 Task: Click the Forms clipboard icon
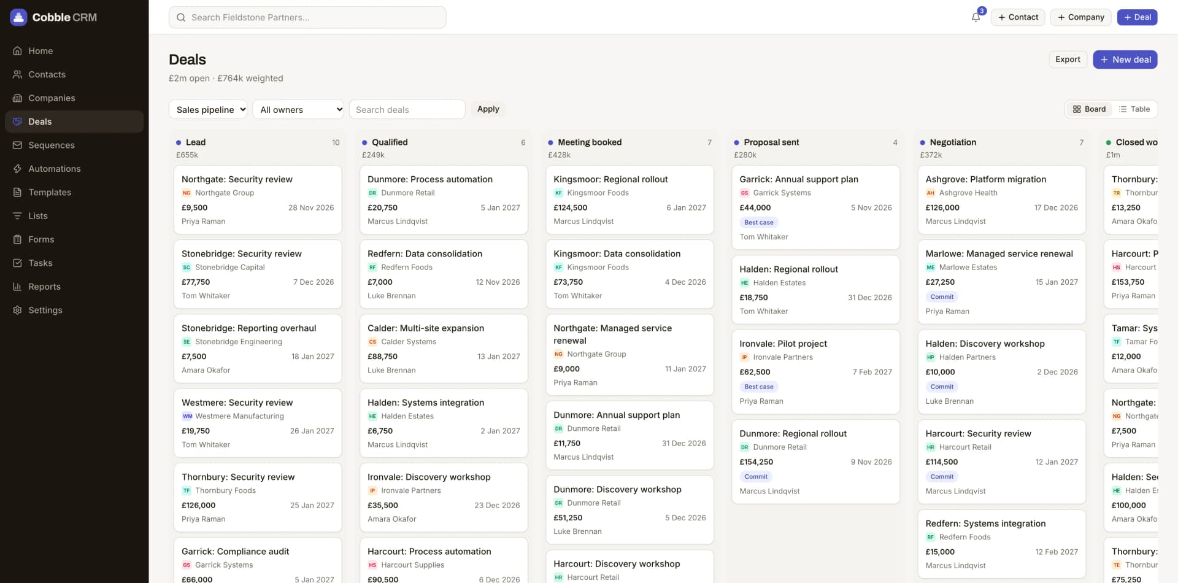click(17, 239)
